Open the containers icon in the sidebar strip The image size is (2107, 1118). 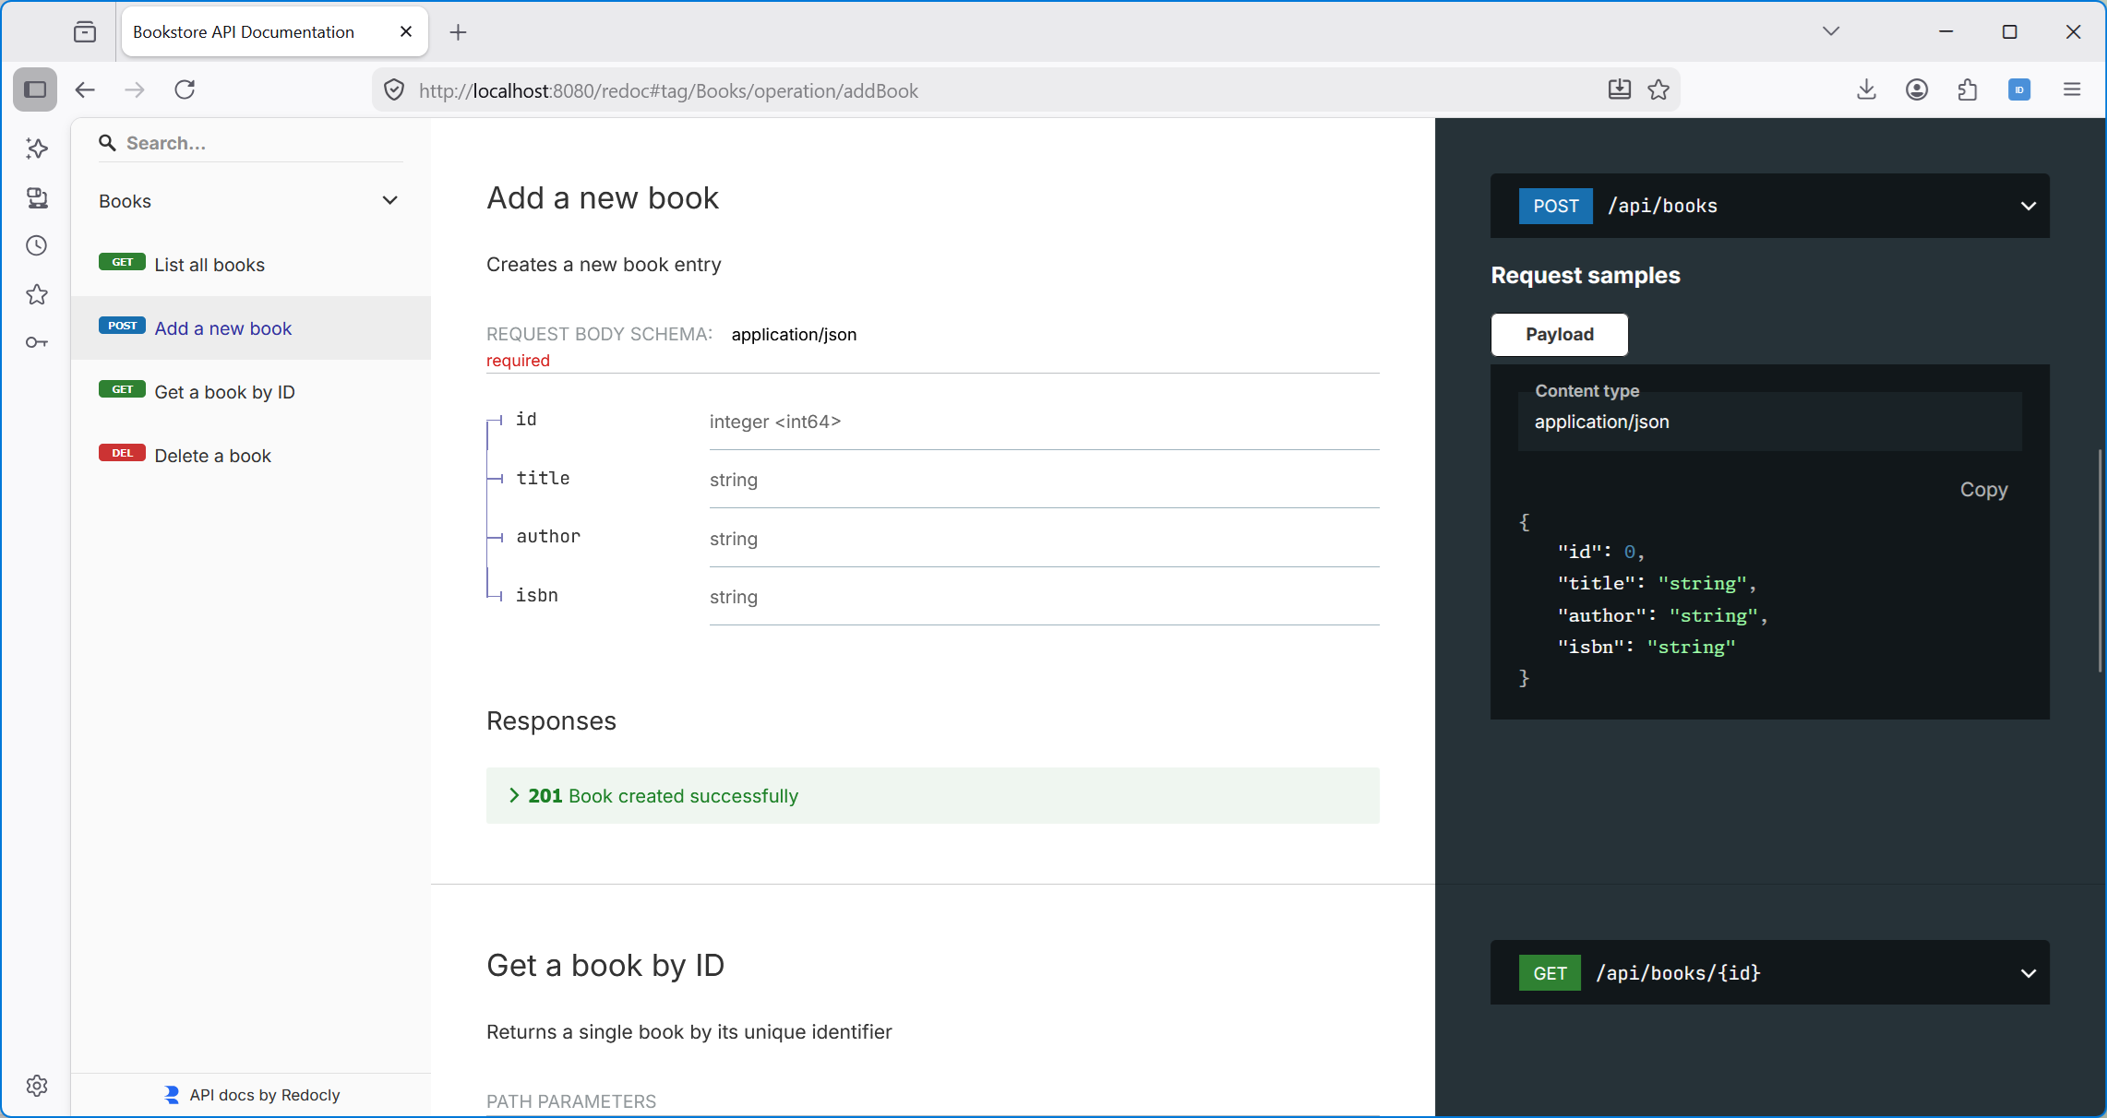pos(36,197)
